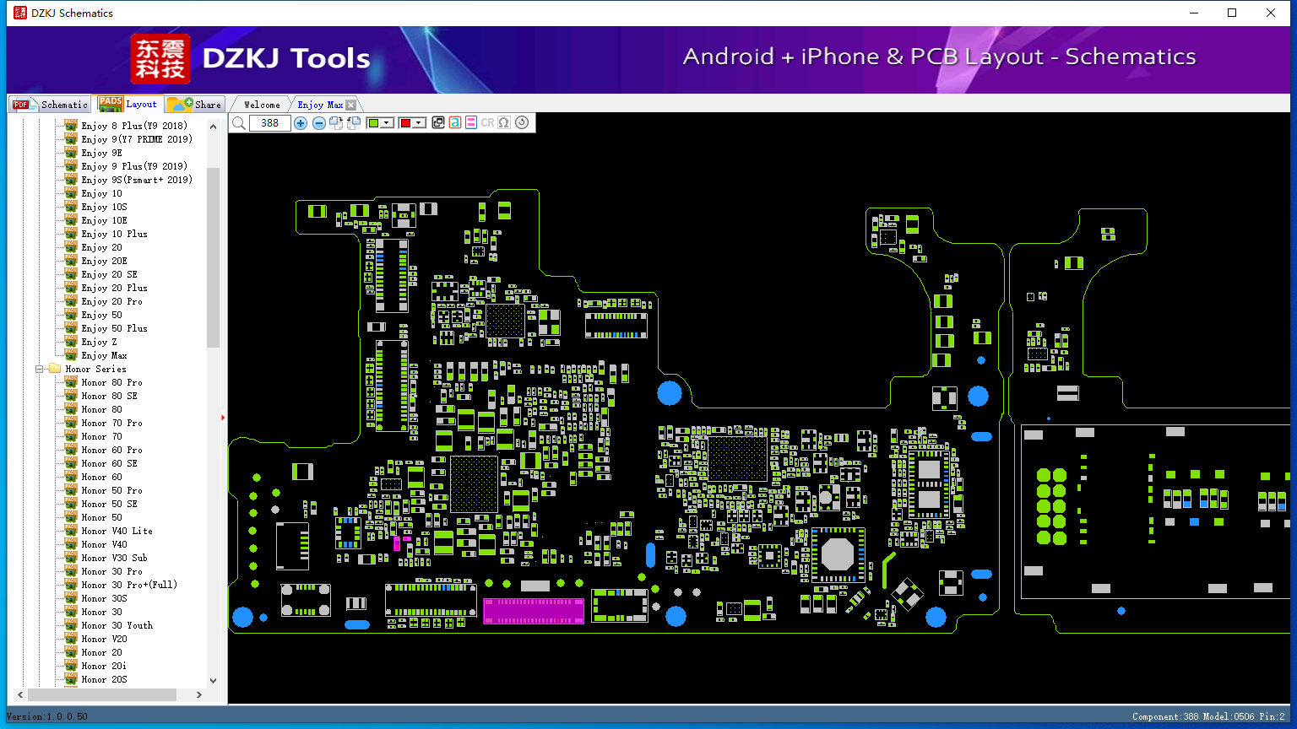Click the omega symbol icon
This screenshot has width=1297, height=729.
[504, 123]
